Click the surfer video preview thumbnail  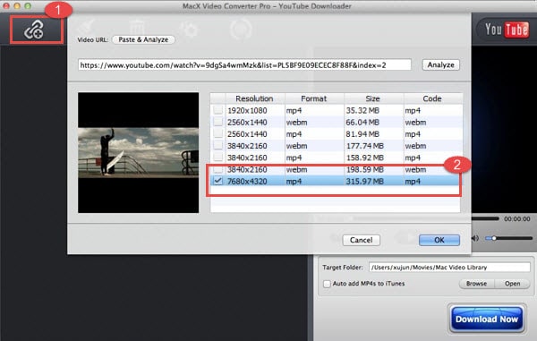tap(139, 153)
